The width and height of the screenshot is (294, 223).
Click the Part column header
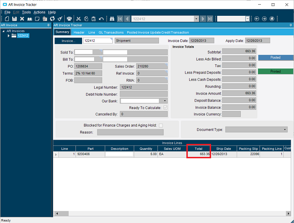90,149
